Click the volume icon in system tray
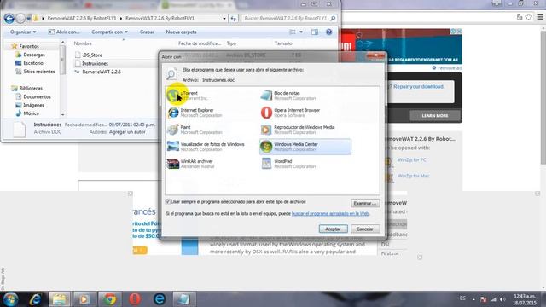546x307 pixels. click(x=502, y=299)
